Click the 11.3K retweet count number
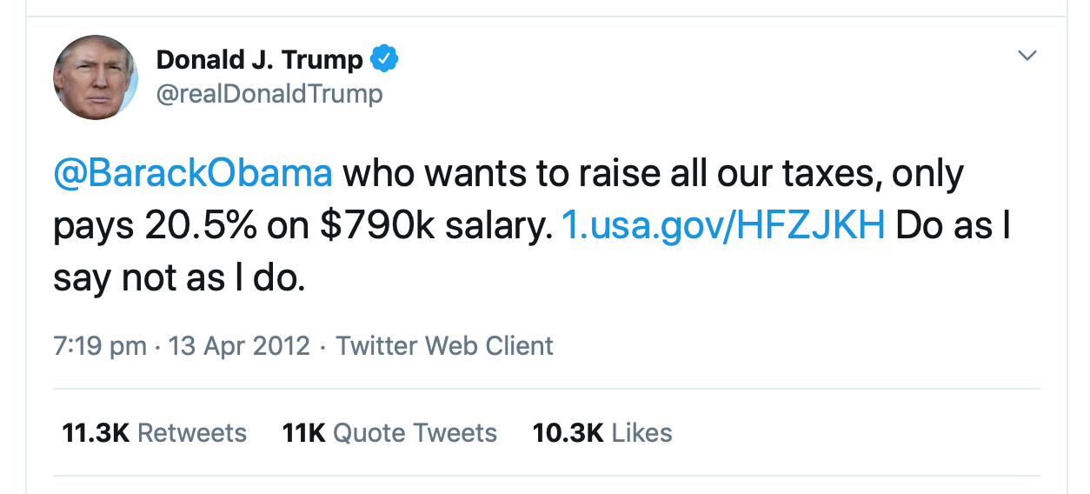 [96, 433]
